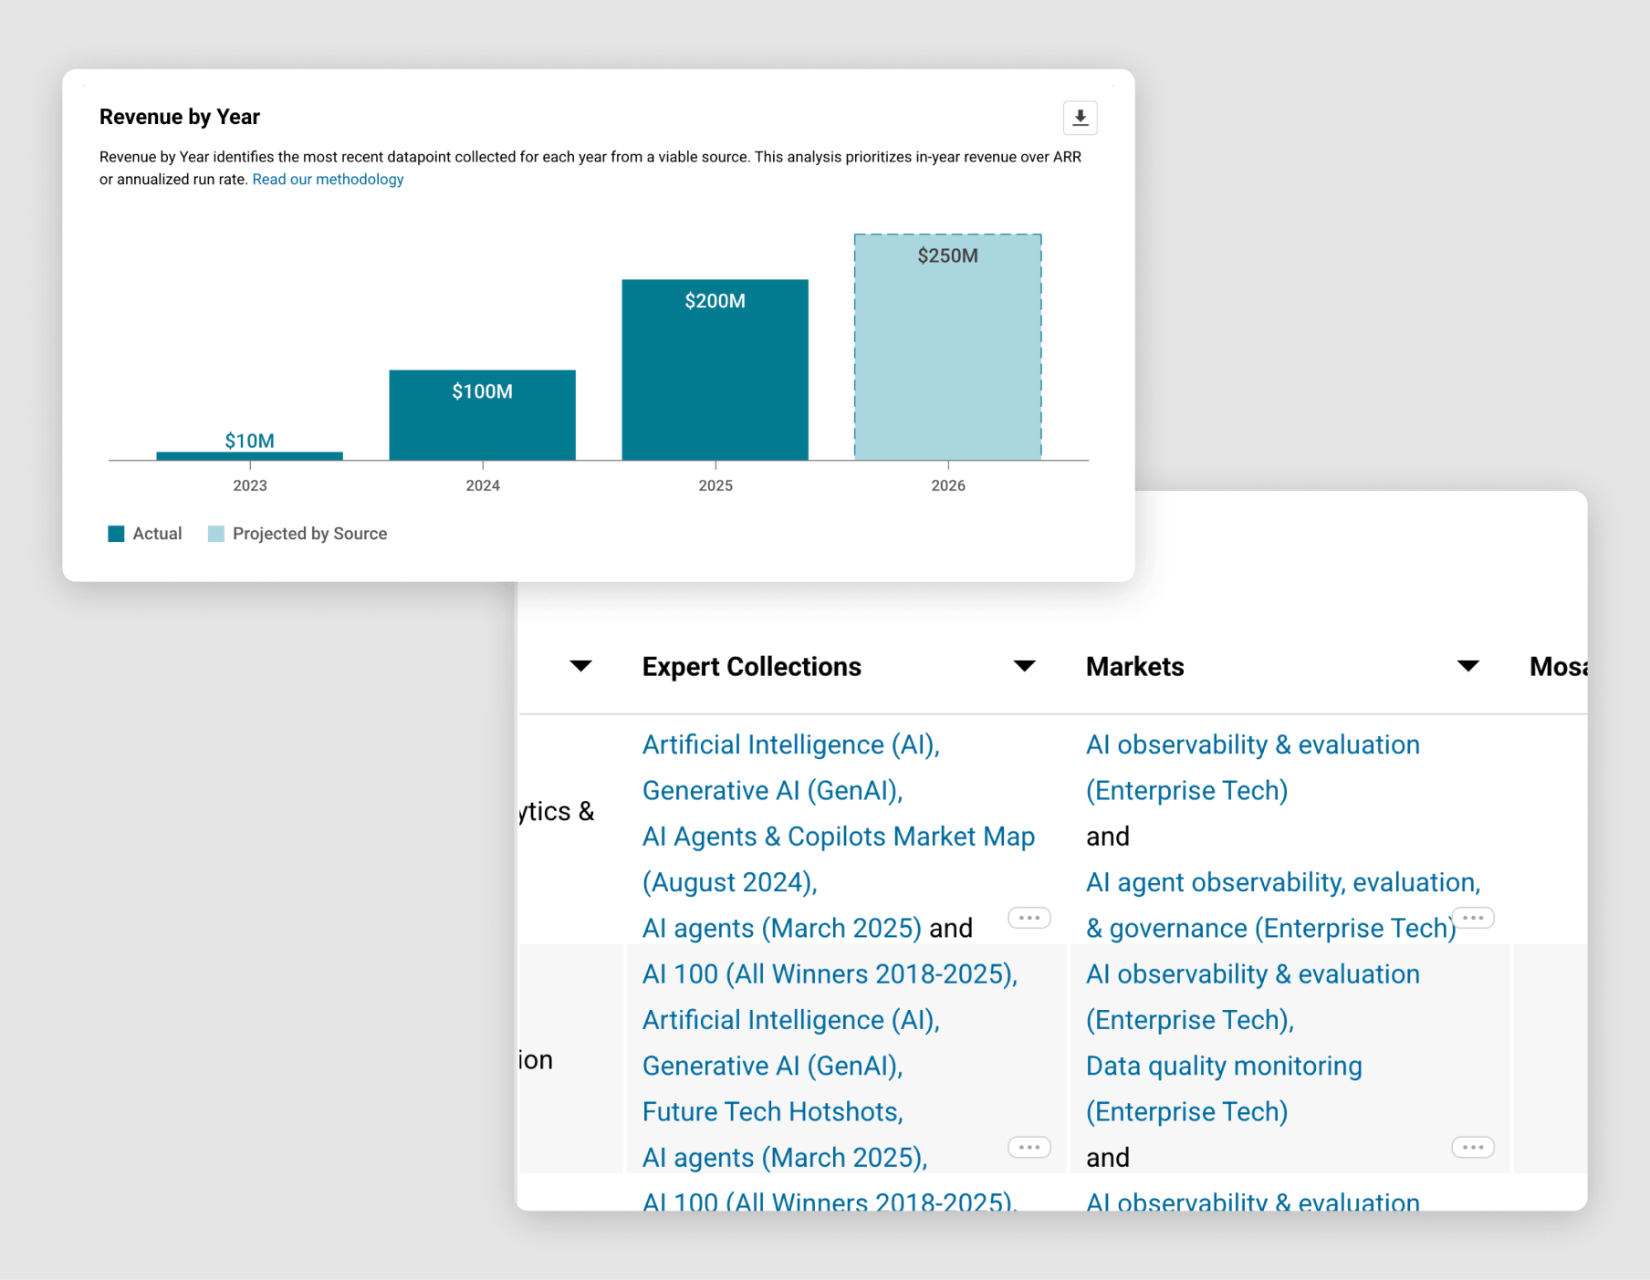Click the "Actual" legend label
Screen dimensions: 1650x1280
(x=157, y=534)
